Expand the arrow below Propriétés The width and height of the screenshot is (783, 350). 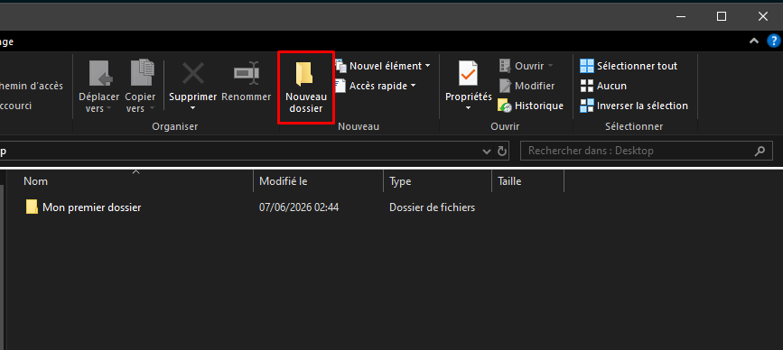[x=469, y=108]
